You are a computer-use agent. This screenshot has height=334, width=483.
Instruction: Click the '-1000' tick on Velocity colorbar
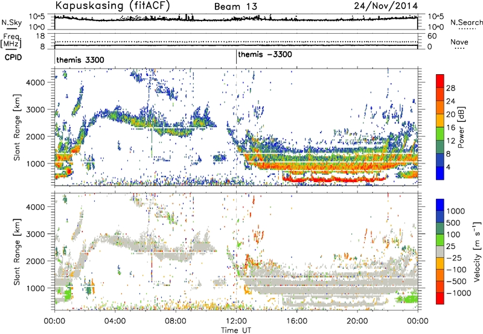click(x=458, y=293)
